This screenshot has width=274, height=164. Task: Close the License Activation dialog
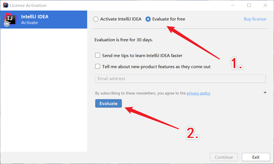click(x=265, y=5)
